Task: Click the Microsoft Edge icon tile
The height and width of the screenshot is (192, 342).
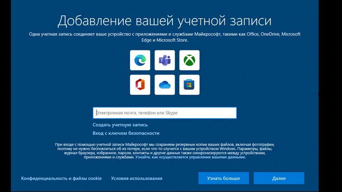Action: [140, 60]
